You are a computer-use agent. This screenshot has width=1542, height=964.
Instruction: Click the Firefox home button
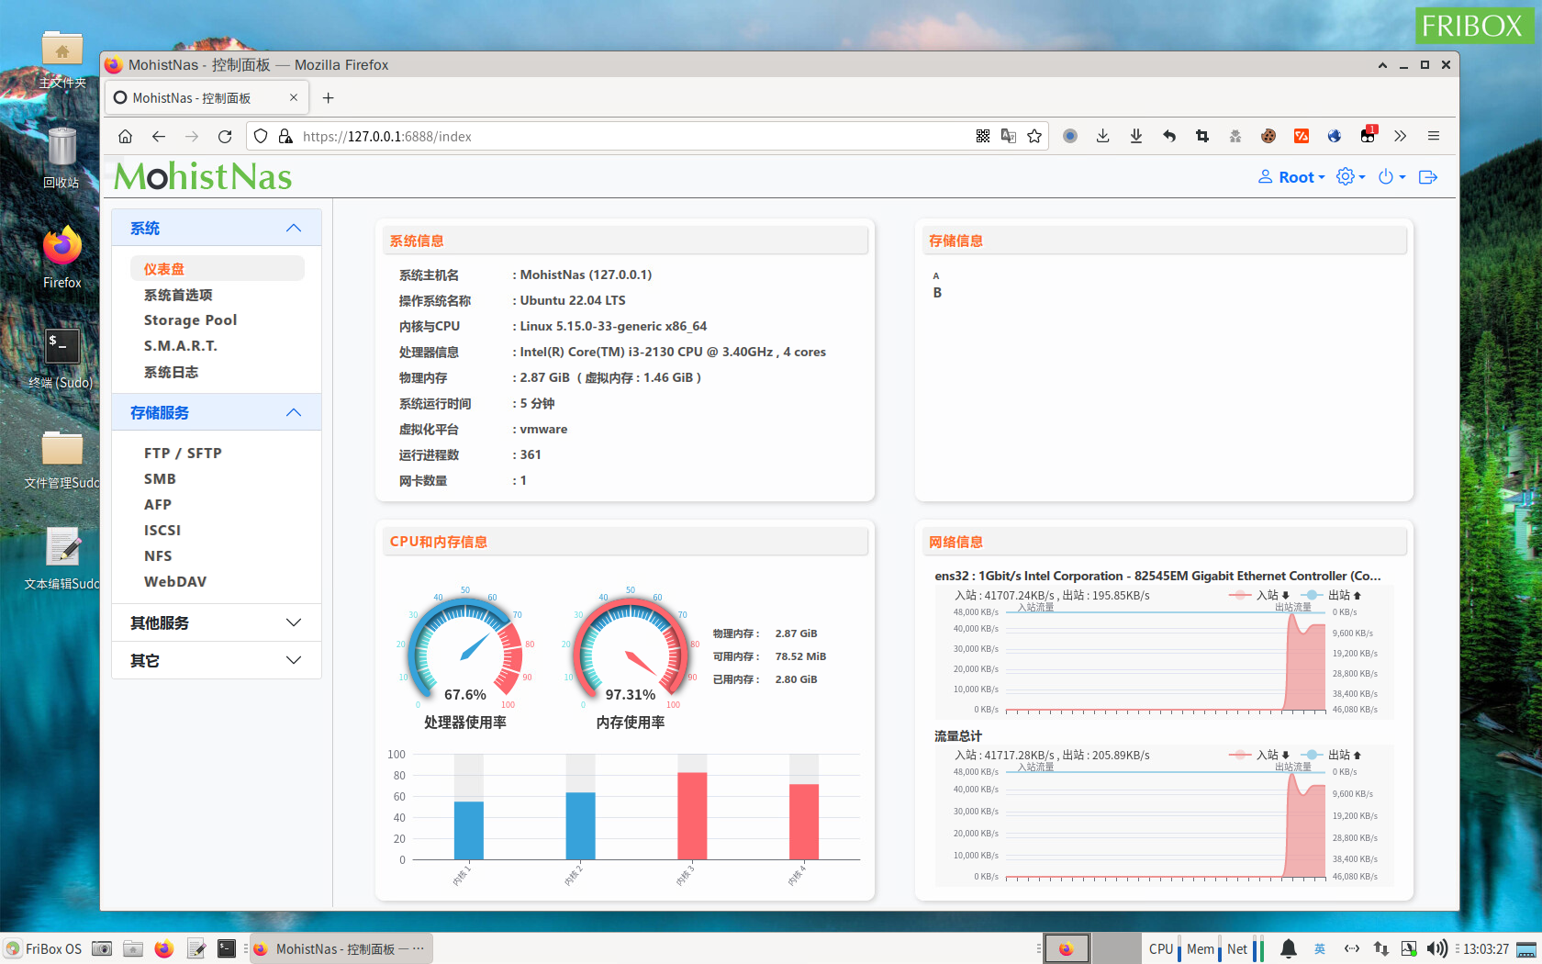126,136
